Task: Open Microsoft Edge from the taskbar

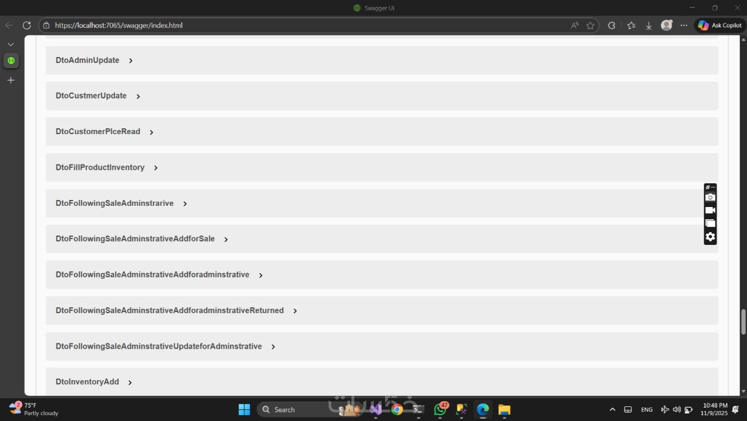Action: coord(483,409)
